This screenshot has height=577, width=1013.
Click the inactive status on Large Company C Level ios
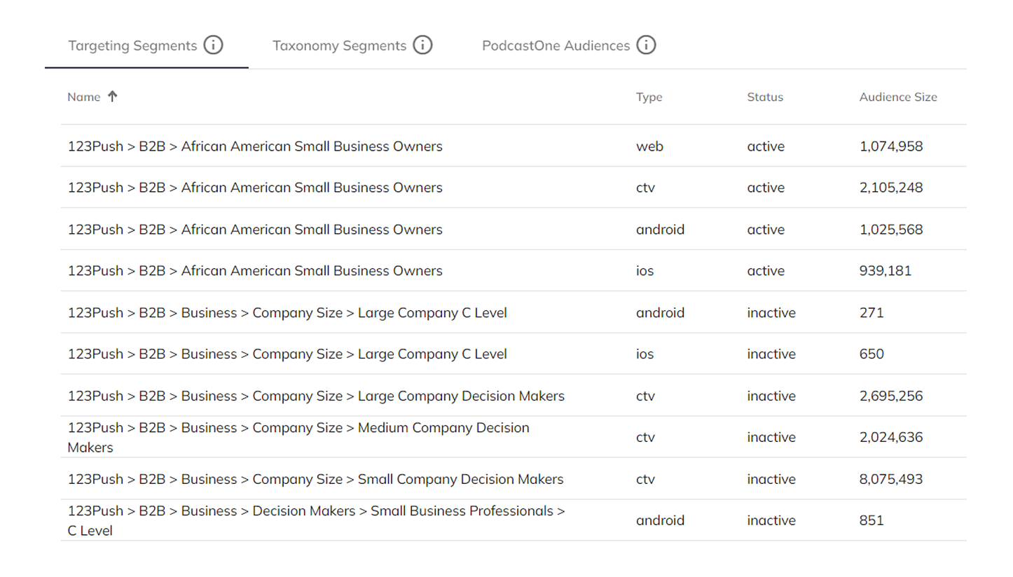[771, 354]
